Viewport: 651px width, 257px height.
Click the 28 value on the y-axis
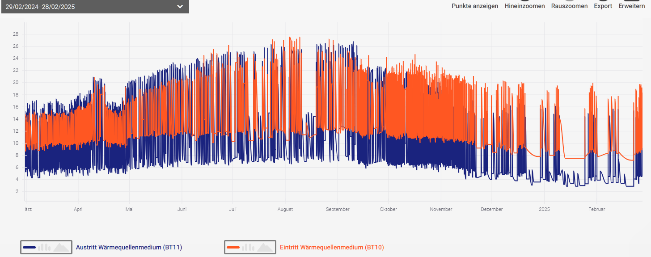coord(15,34)
